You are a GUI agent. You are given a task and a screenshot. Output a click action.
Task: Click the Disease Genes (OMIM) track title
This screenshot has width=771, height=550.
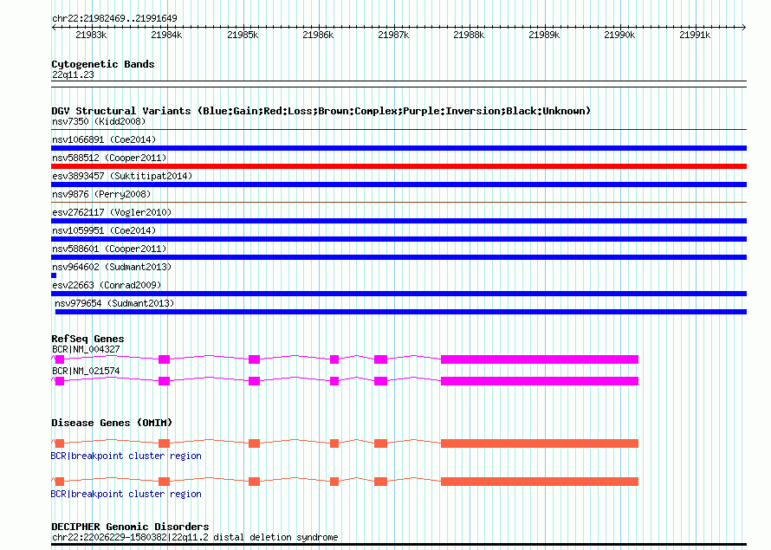[x=112, y=423]
